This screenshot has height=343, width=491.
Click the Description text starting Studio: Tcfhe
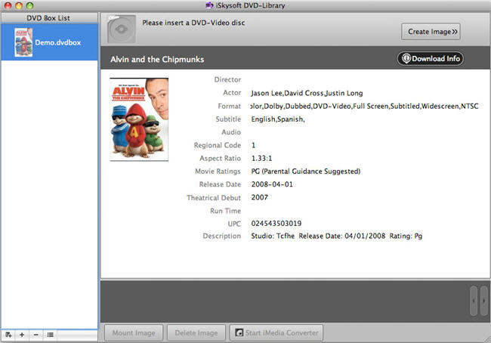click(x=337, y=236)
